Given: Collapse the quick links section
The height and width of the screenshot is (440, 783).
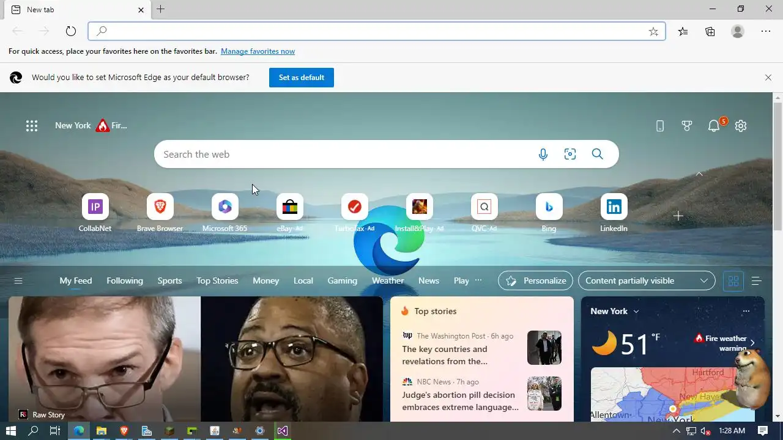Looking at the screenshot, I should point(699,174).
